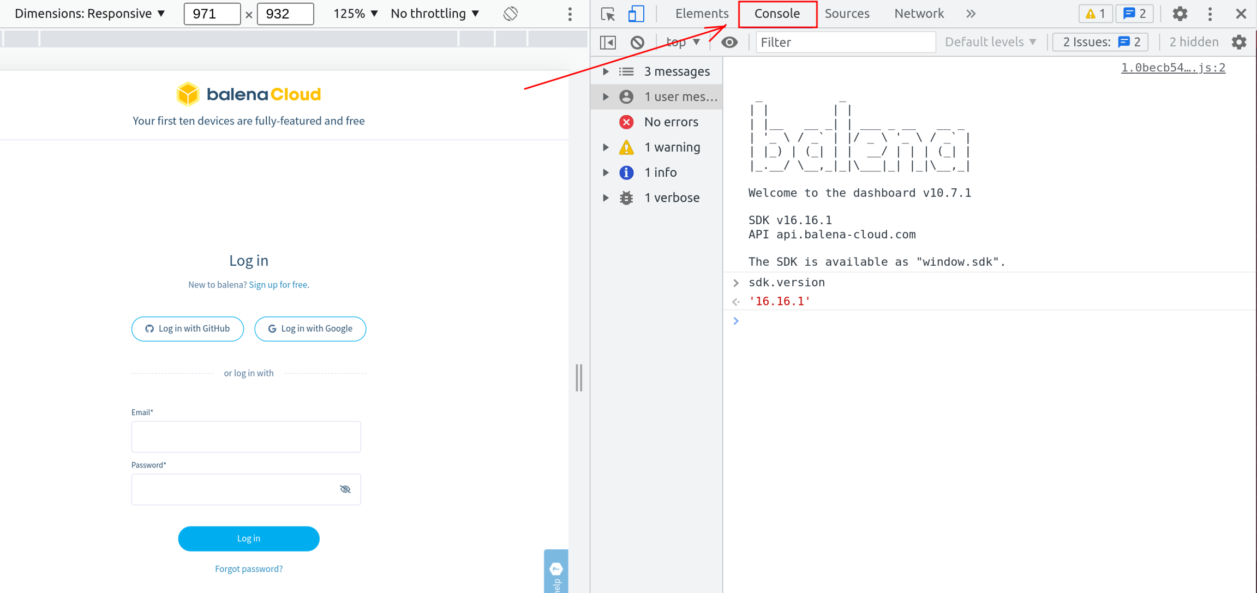
Task: Click the Forgot password link
Action: [x=249, y=569]
